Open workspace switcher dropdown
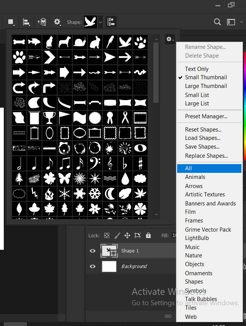This screenshot has width=246, height=326. tap(241, 22)
